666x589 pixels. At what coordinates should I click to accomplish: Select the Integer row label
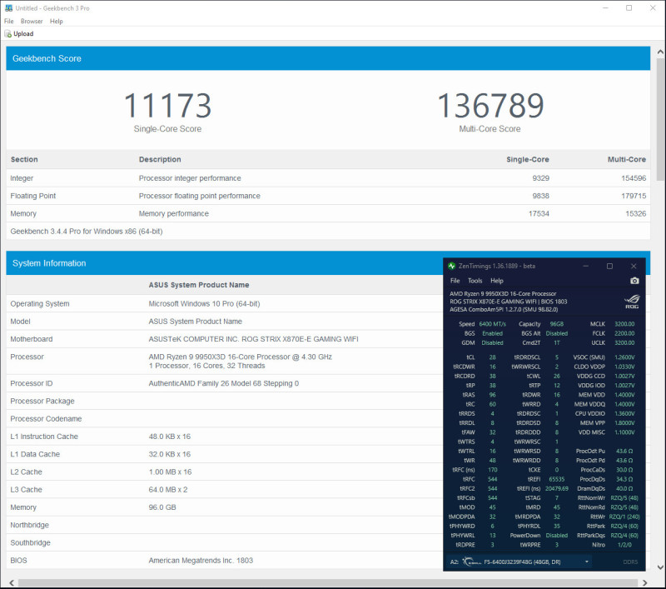point(22,178)
